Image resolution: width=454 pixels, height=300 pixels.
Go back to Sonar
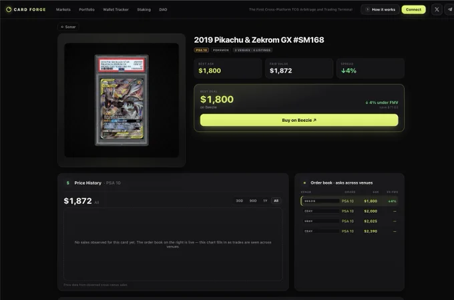click(x=68, y=27)
